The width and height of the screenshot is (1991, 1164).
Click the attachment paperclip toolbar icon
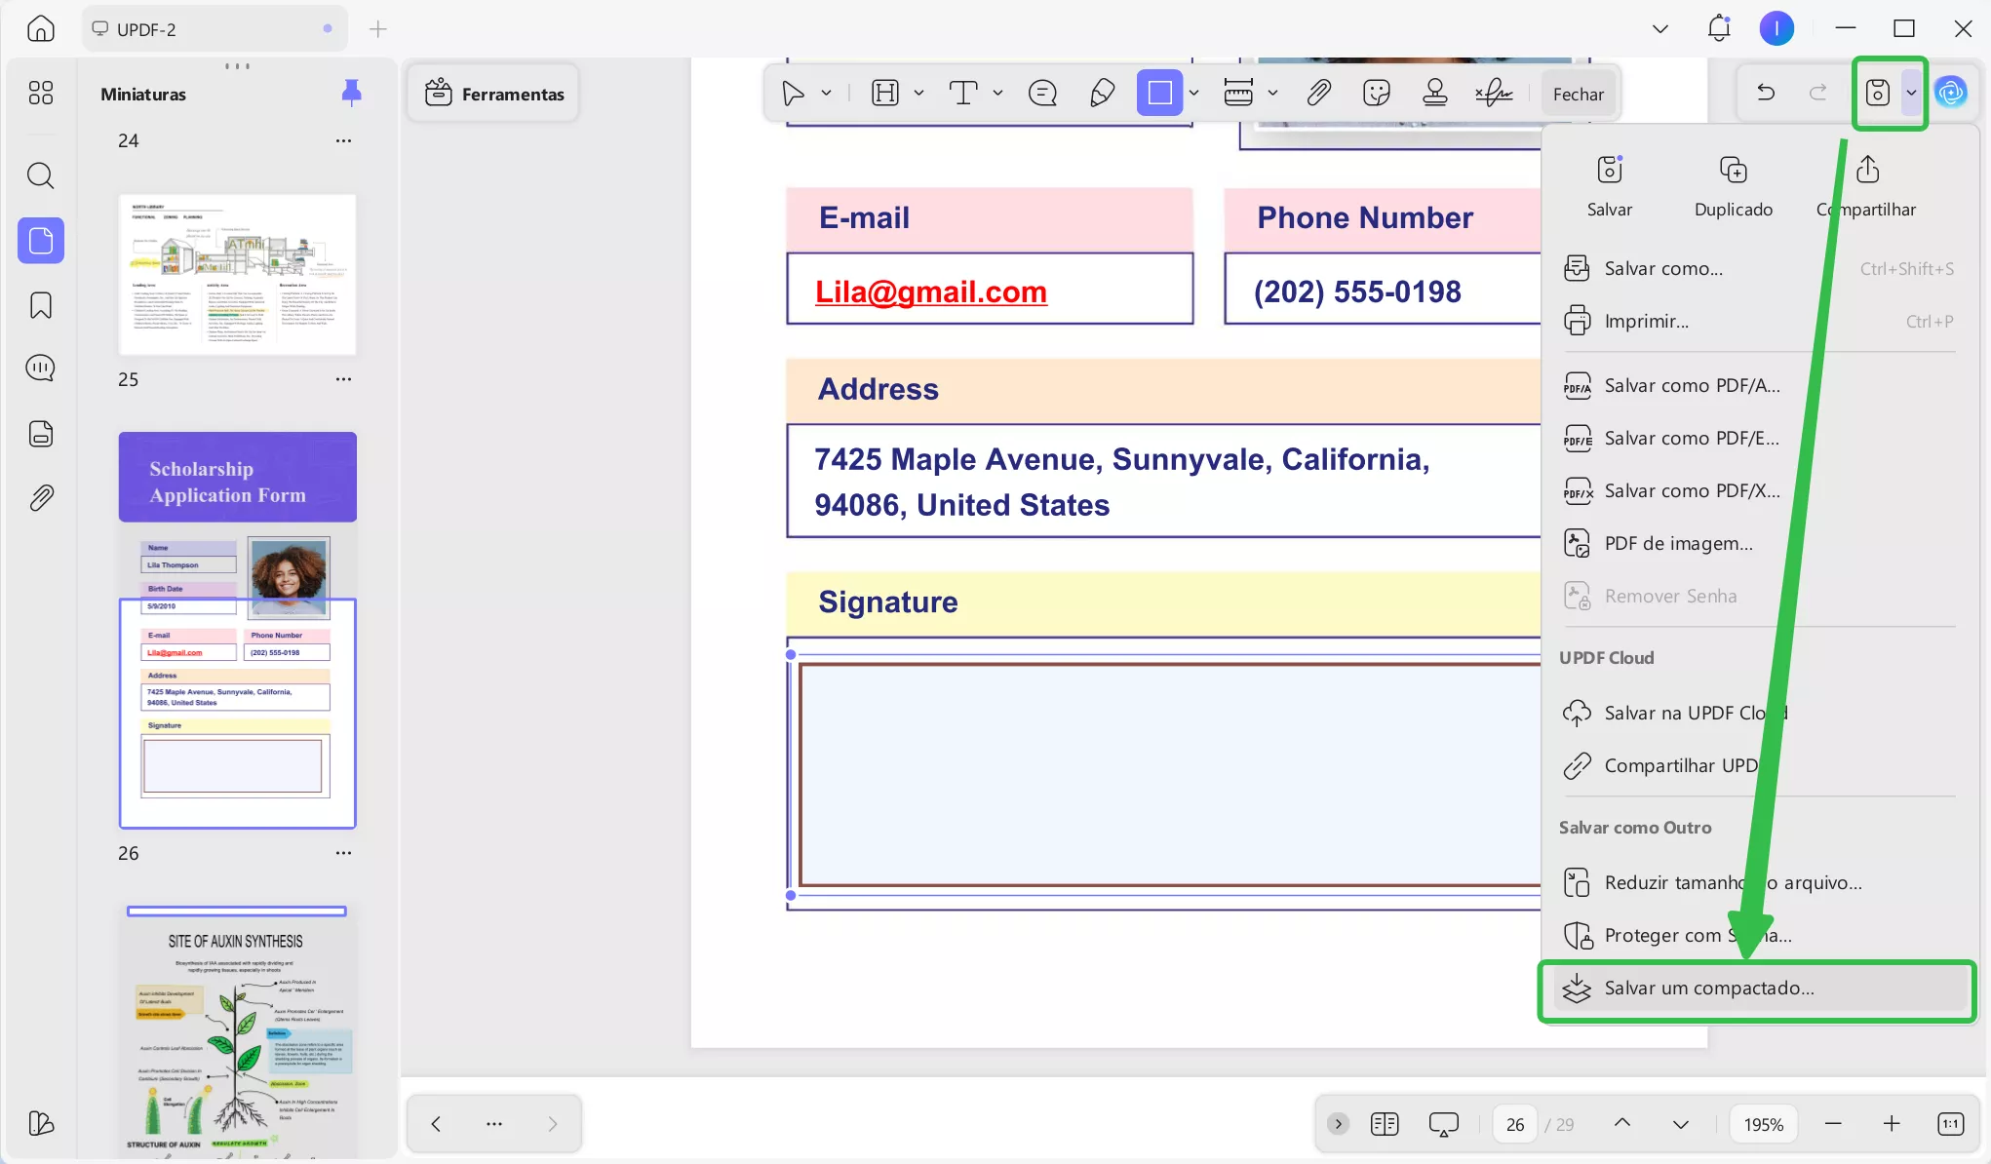point(1318,94)
